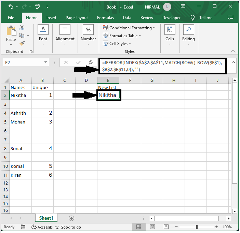The height and width of the screenshot is (233, 240).
Task: Click the zoom slider handle
Action: [x=197, y=227]
